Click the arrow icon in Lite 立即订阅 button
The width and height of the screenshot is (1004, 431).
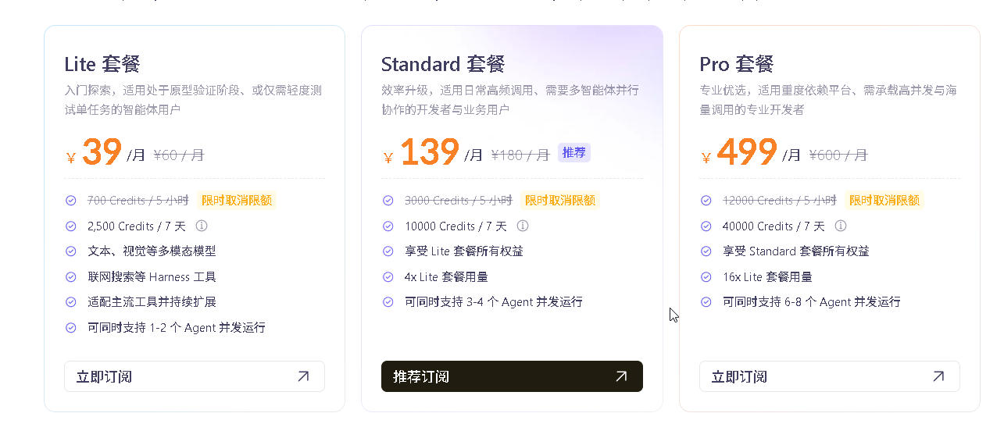303,376
